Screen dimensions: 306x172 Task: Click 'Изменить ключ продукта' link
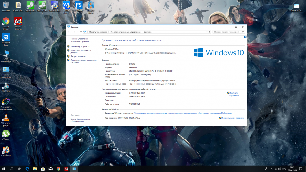tap(232, 118)
